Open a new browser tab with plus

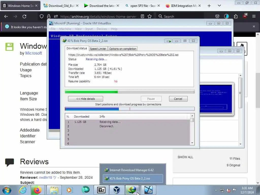[x=209, y=6]
